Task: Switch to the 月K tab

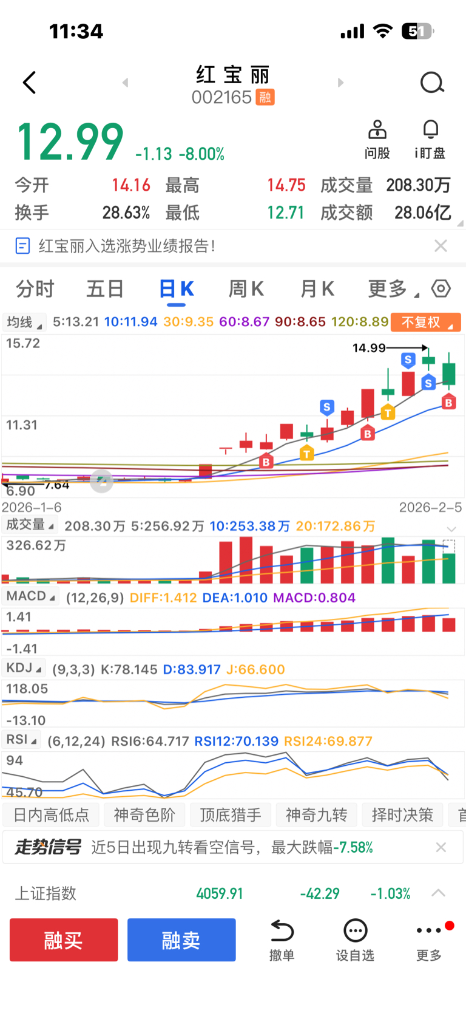Action: tap(317, 289)
